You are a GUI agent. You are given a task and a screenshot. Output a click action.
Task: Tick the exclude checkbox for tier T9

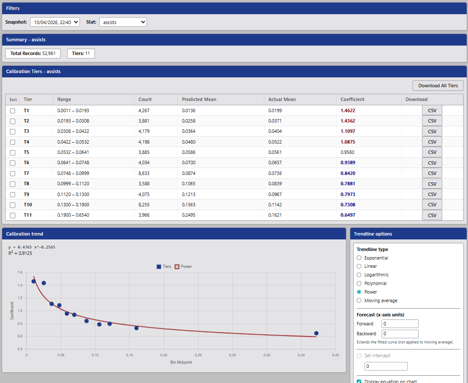coord(12,194)
